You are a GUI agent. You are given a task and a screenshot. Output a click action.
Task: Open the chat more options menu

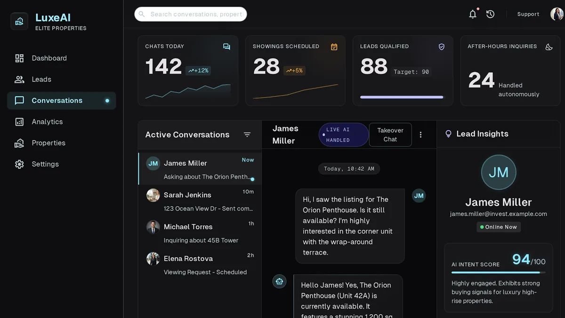(x=420, y=135)
